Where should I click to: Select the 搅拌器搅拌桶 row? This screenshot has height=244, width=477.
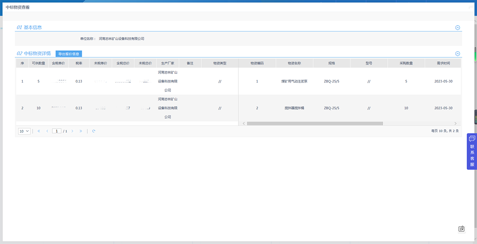[294, 108]
